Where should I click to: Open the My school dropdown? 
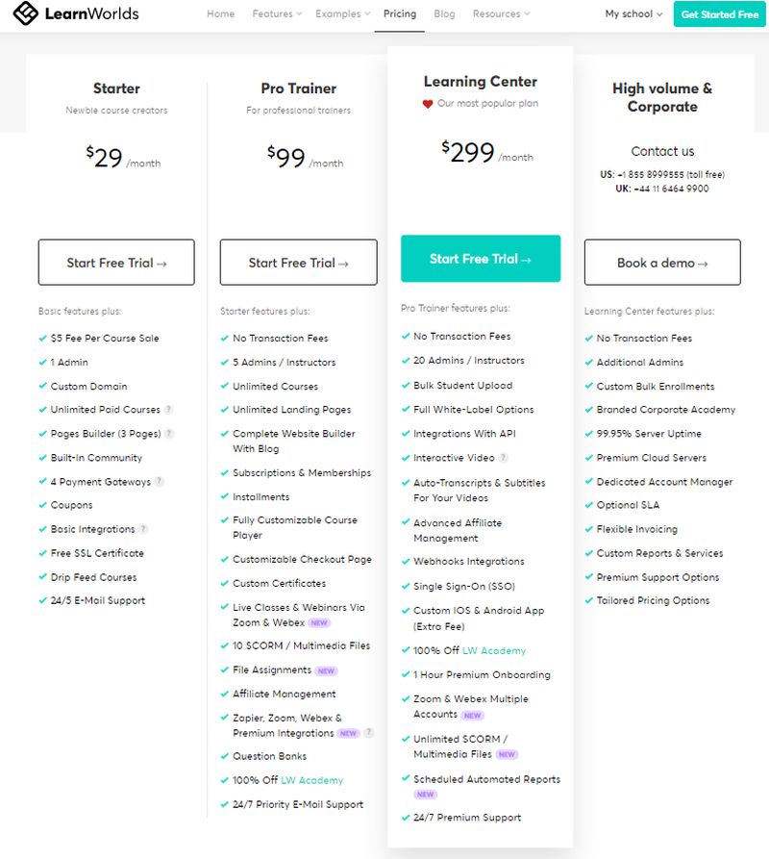(x=633, y=13)
